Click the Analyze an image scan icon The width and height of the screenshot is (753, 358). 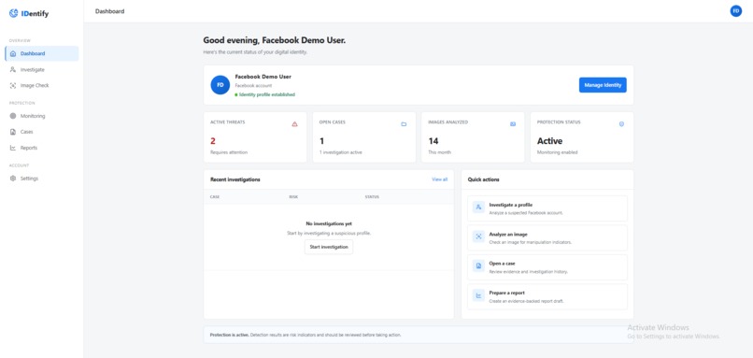click(x=478, y=236)
